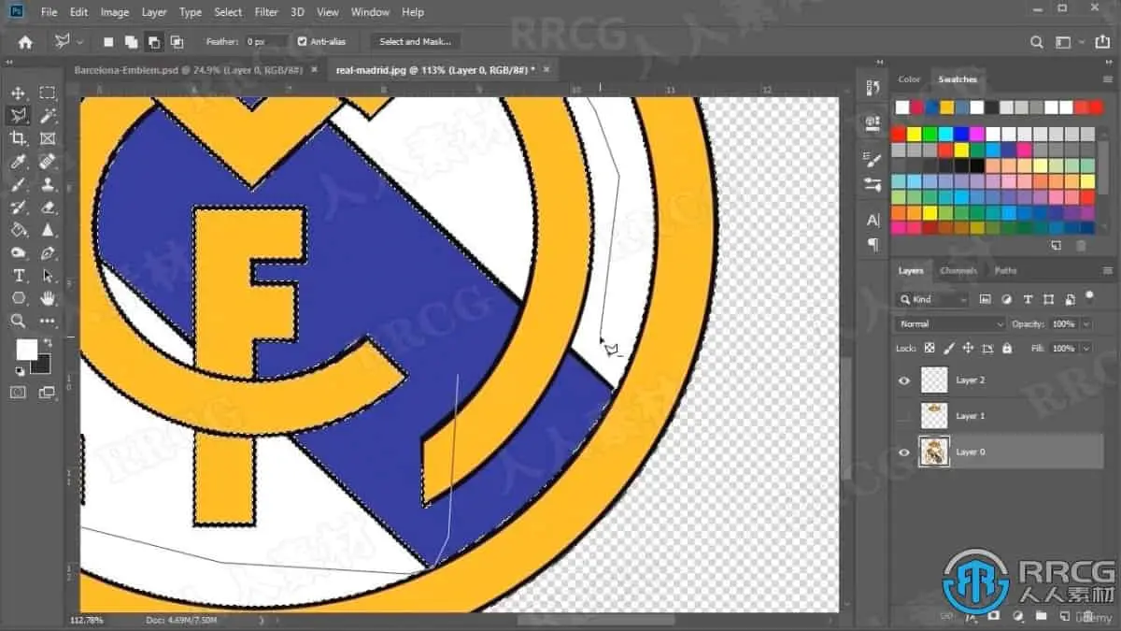Open the Change Screen Mode option
1121x631 pixels.
tap(47, 393)
